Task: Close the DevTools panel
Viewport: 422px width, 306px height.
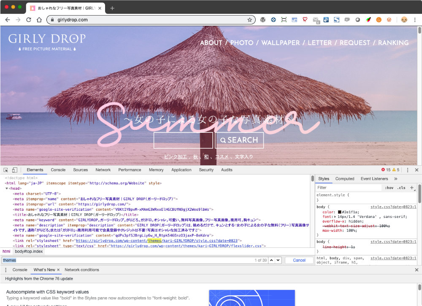Action: pos(417,170)
